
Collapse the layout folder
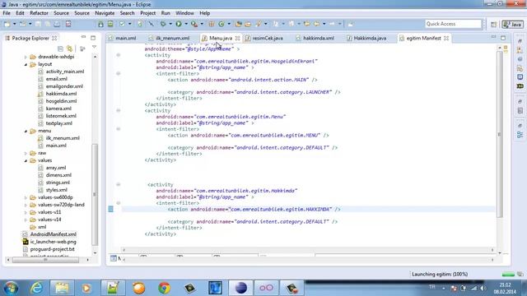click(x=26, y=64)
